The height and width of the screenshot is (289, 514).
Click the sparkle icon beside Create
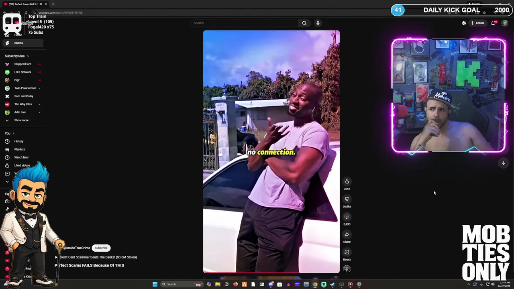tap(464, 23)
